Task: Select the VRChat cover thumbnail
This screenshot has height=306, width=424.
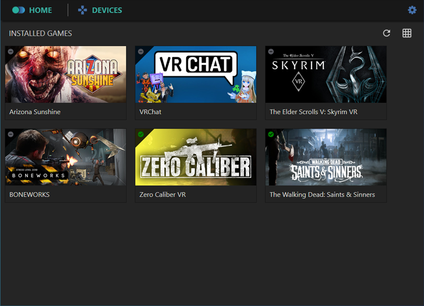Action: click(196, 75)
